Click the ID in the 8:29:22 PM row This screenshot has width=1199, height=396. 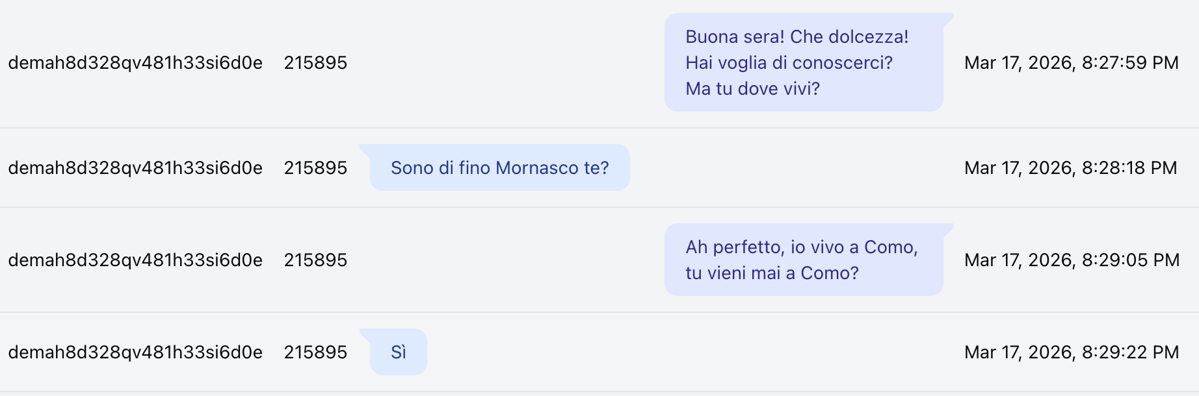coord(135,353)
